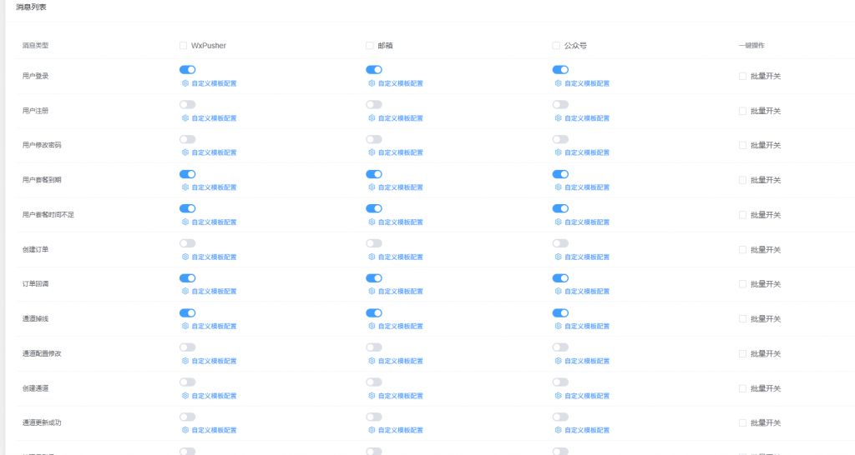Check the 邮箱 column header checkbox
Screen dimensions: 855x455
pyautogui.click(x=370, y=46)
